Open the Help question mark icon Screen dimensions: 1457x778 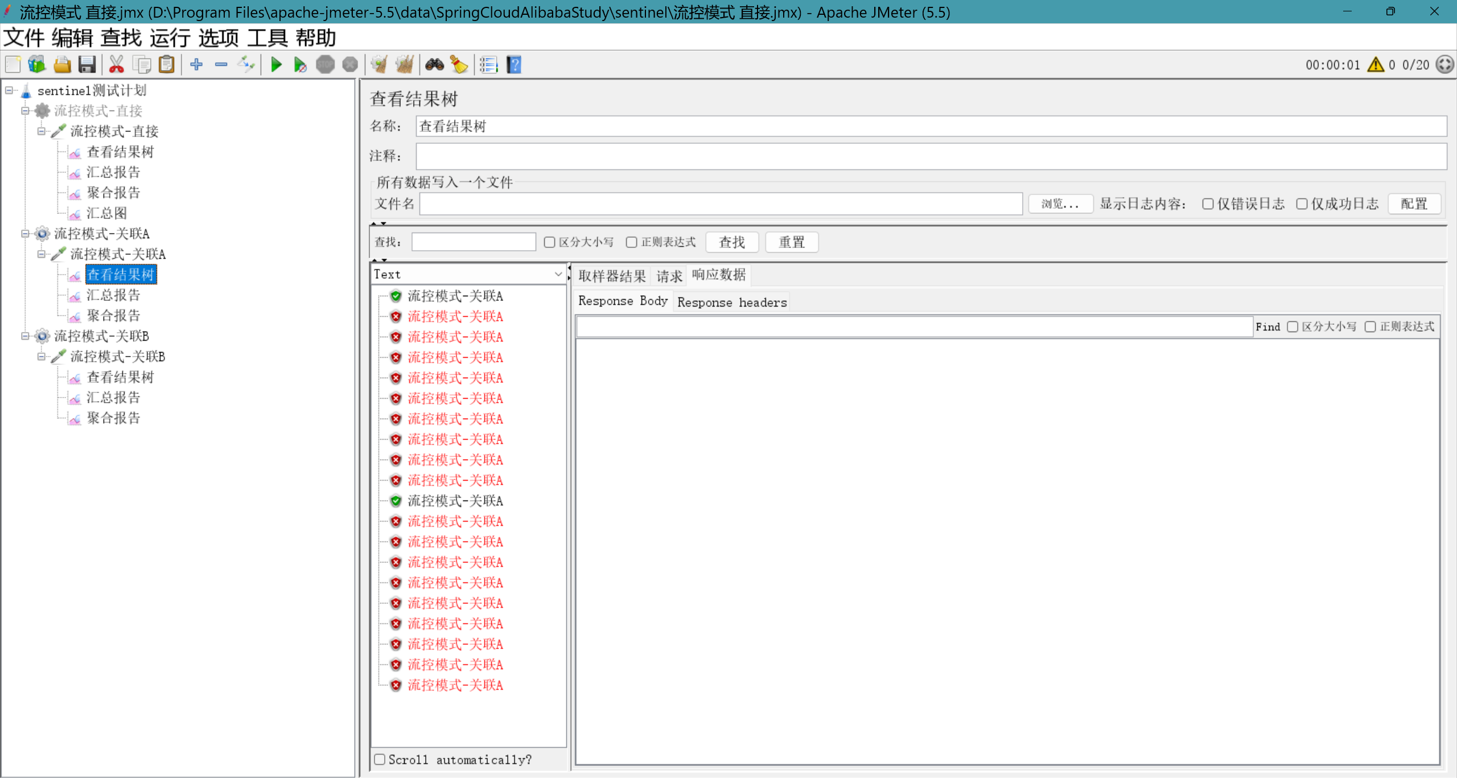click(x=514, y=65)
